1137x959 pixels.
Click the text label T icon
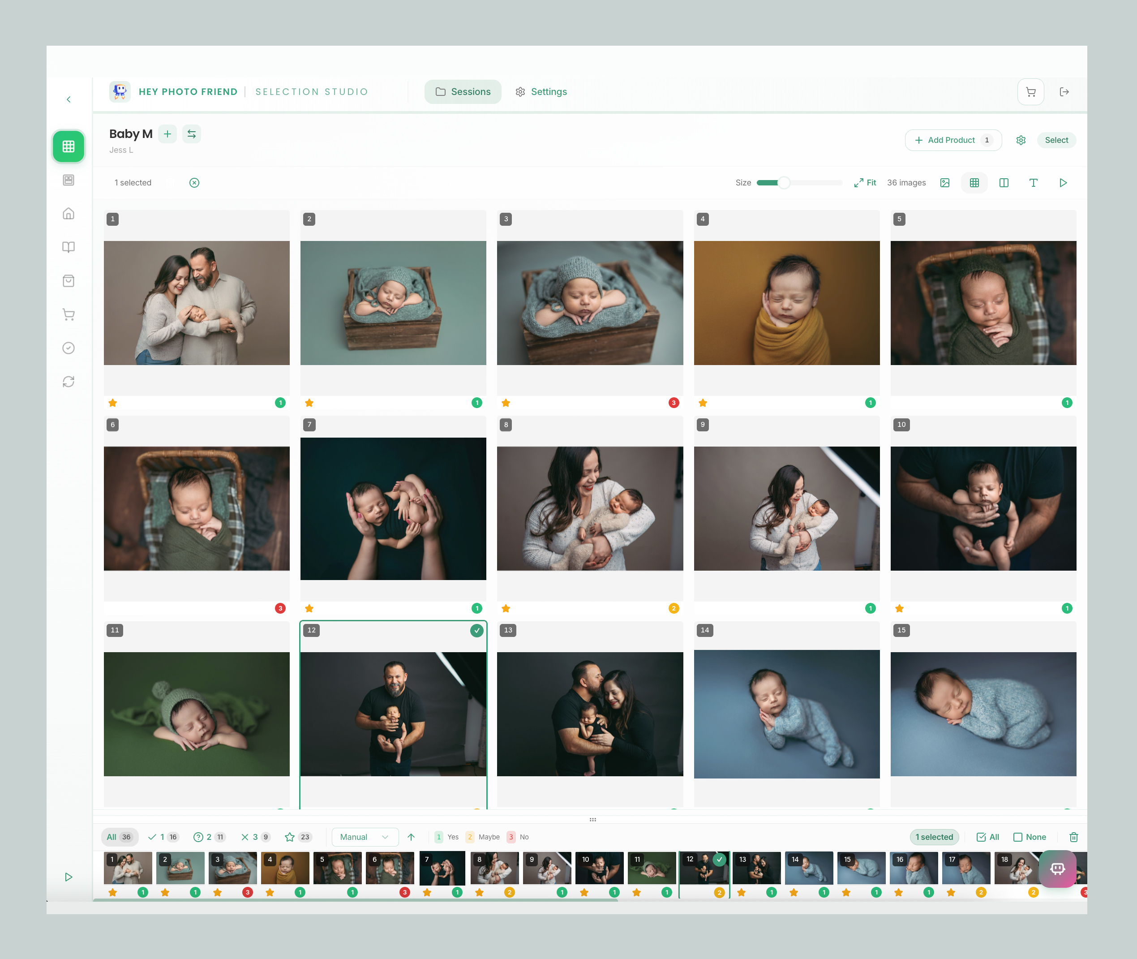tap(1033, 183)
